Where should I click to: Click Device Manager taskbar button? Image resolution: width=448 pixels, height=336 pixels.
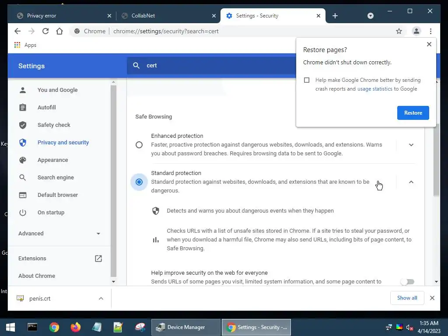pyautogui.click(x=186, y=327)
